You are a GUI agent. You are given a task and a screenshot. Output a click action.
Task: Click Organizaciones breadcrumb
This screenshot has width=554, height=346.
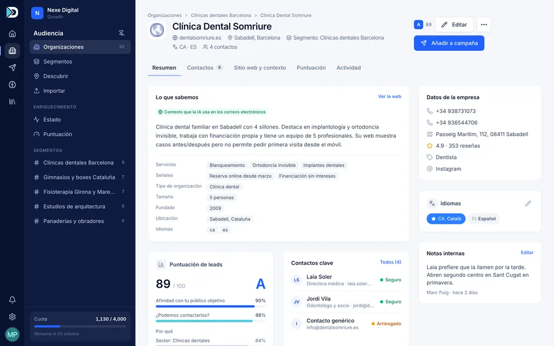(x=164, y=15)
